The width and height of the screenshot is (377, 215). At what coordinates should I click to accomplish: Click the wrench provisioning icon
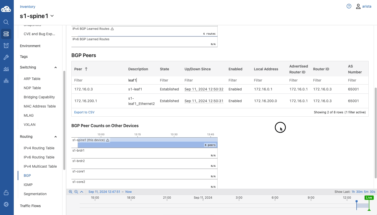(6, 57)
